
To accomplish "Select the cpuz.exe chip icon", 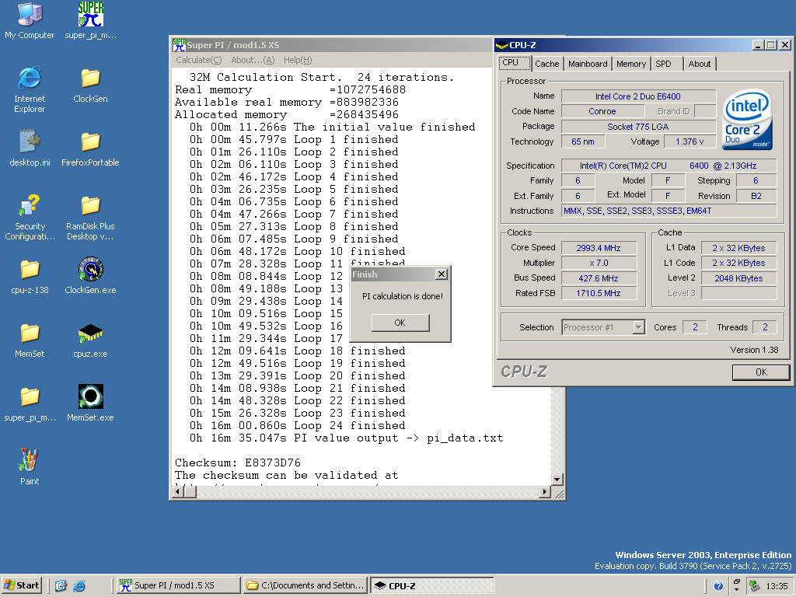I will pos(90,339).
